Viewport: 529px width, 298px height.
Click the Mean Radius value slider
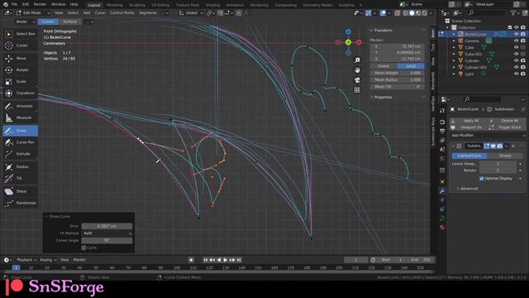[398, 79]
